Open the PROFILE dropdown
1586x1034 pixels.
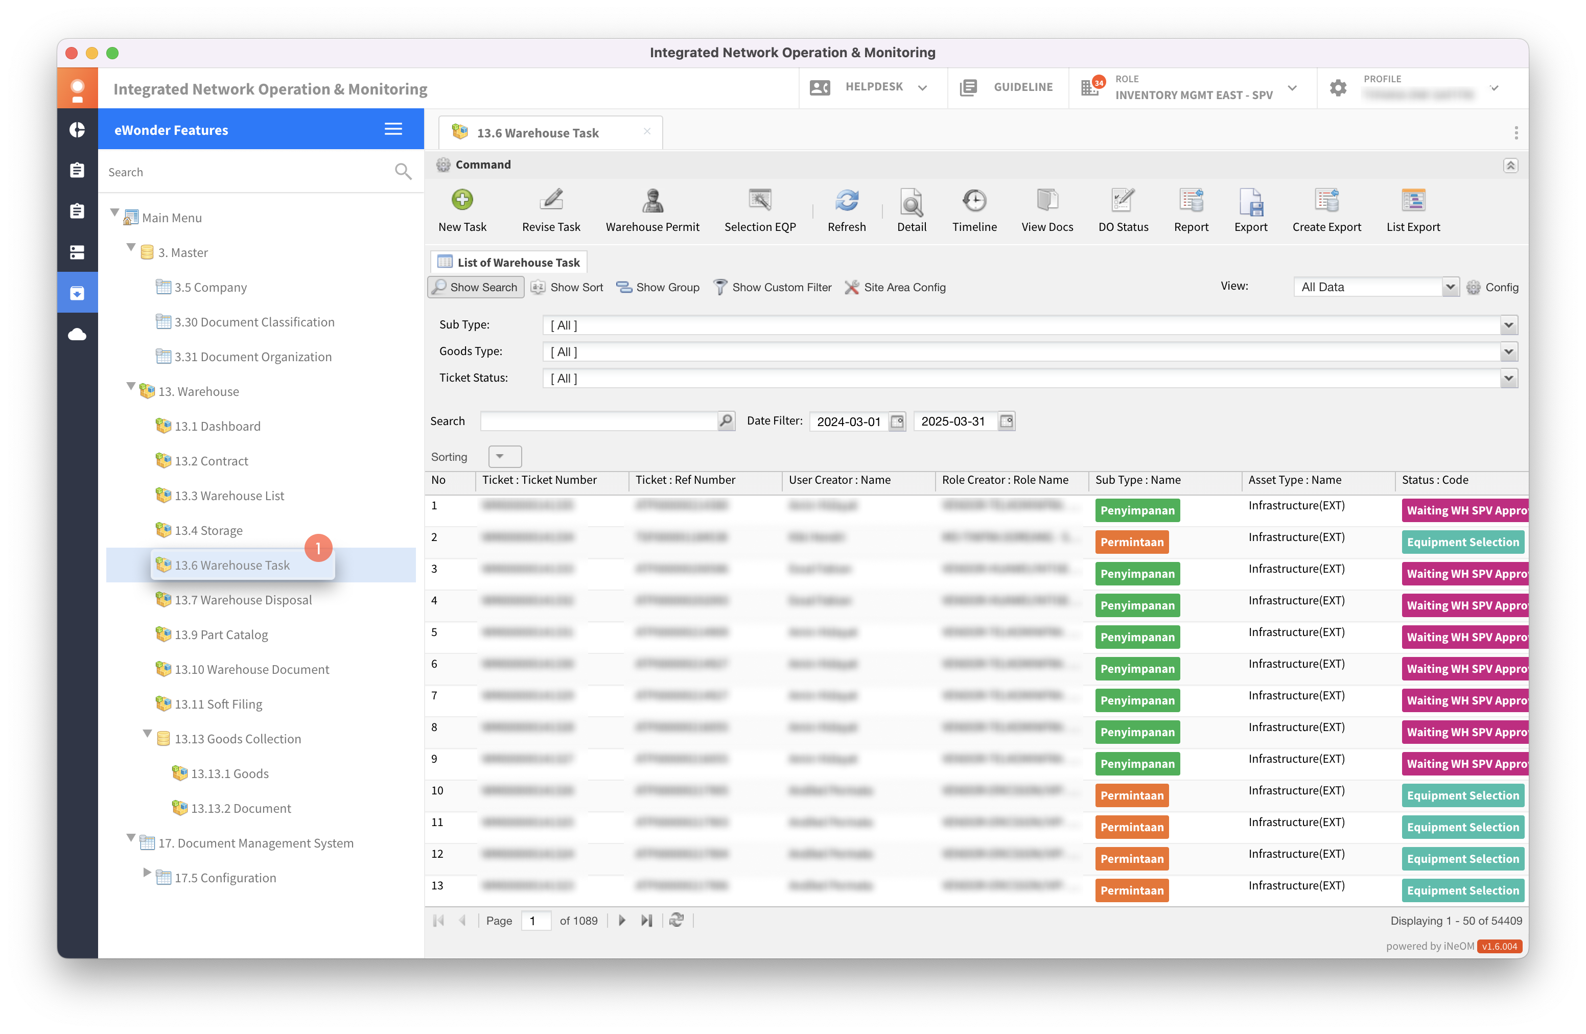pos(1494,87)
